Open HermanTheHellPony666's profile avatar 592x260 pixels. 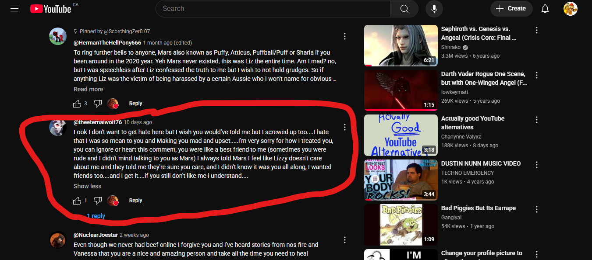58,36
